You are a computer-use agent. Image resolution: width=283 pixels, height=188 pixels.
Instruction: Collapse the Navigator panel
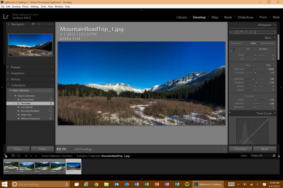8,24
